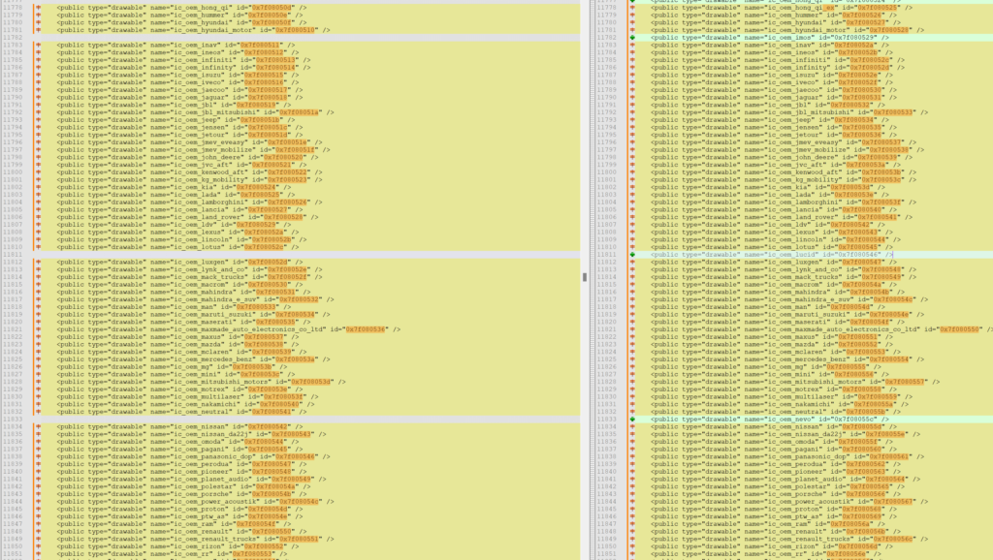The height and width of the screenshot is (560, 993).
Task: Click left pane change marker on ic_oem_porsche row
Action: pyautogui.click(x=39, y=493)
